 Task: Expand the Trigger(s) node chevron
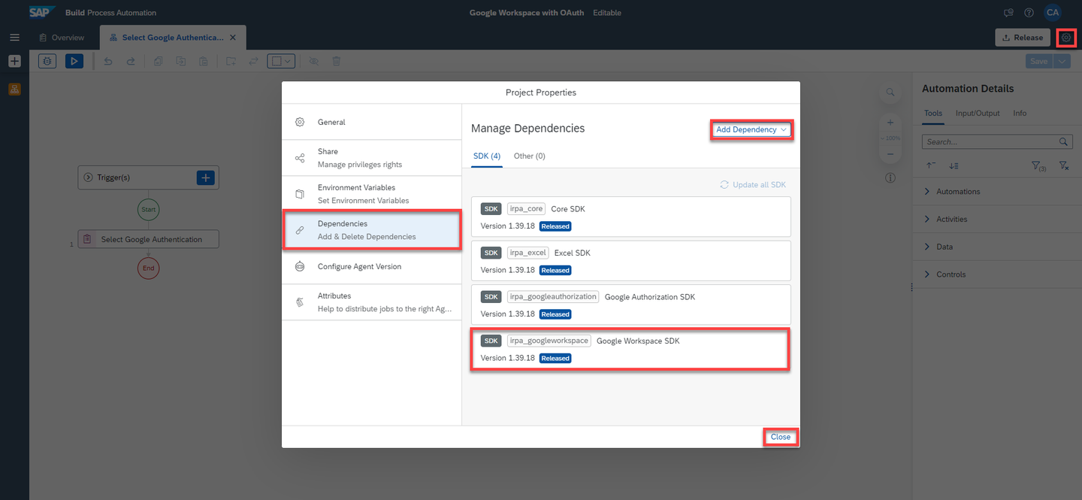(88, 177)
